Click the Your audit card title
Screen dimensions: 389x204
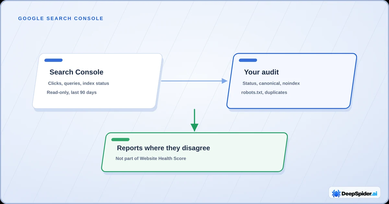coord(261,72)
